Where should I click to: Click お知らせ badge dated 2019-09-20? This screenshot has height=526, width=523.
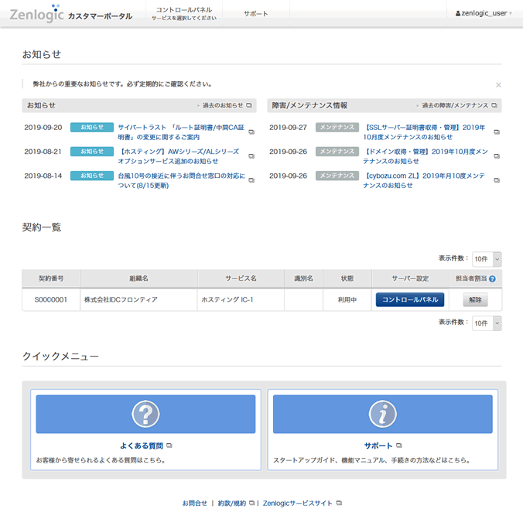pos(92,128)
